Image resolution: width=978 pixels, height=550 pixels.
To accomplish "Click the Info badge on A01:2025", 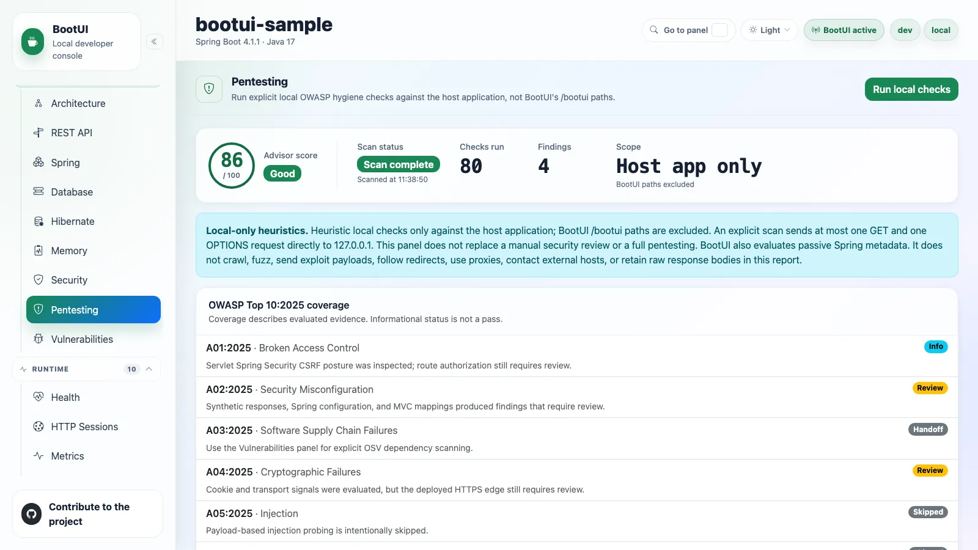I will (936, 346).
